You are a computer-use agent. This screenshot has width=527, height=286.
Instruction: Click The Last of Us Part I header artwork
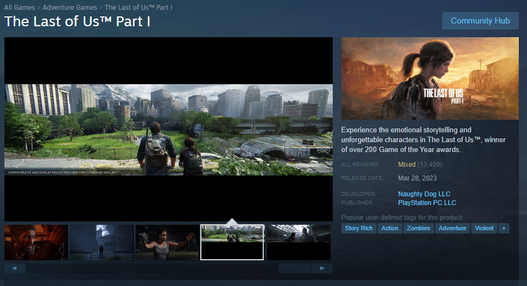[x=430, y=79]
